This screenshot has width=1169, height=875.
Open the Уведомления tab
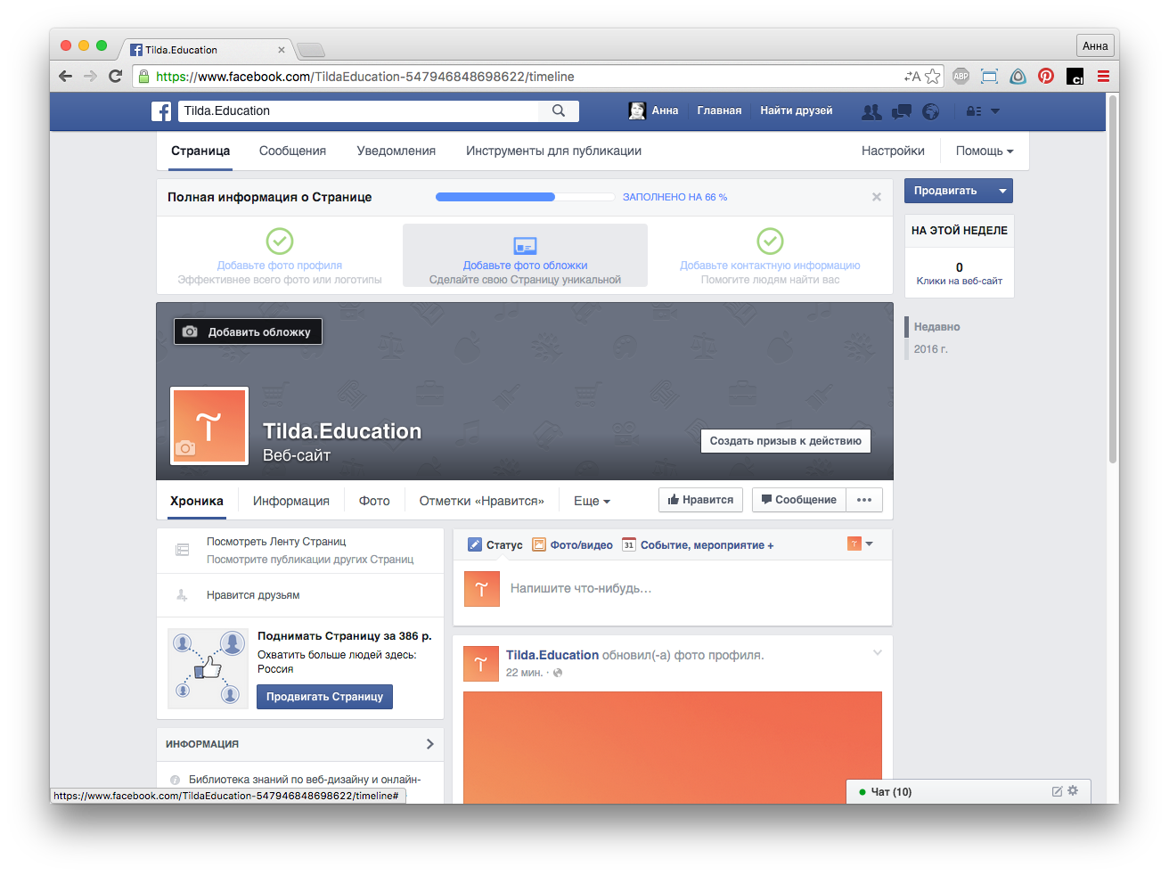(x=396, y=151)
